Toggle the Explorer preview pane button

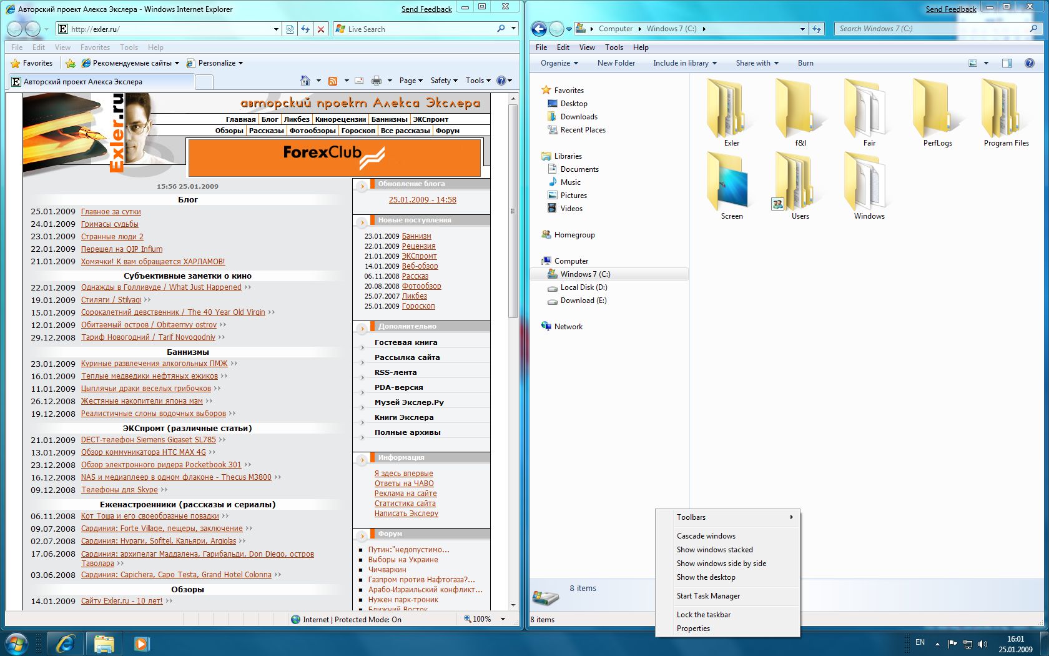(1007, 63)
